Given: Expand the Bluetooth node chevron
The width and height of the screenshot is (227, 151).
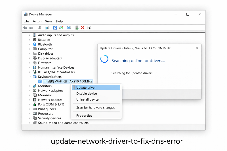Looking at the screenshot, I should pos(30,44).
